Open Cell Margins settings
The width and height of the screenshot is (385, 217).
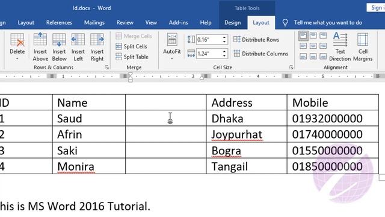click(x=363, y=47)
